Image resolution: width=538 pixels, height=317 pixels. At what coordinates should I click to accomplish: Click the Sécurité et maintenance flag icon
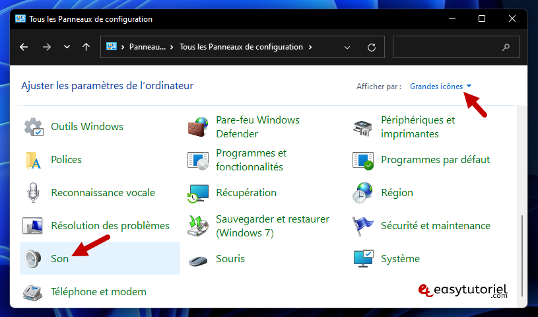[x=362, y=226]
